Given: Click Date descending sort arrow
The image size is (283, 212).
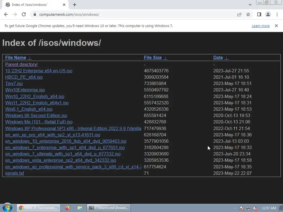Looking at the screenshot, I should tap(227, 58).
